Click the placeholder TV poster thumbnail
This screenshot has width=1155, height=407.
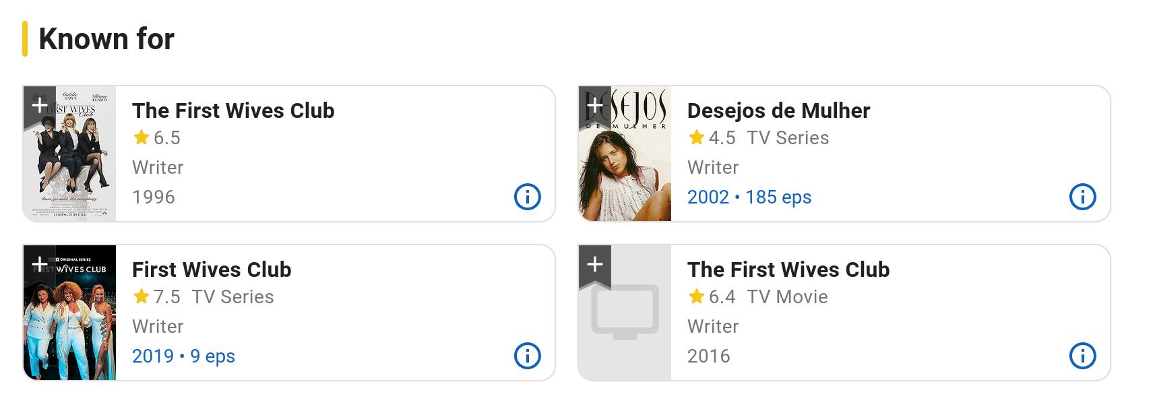click(625, 320)
